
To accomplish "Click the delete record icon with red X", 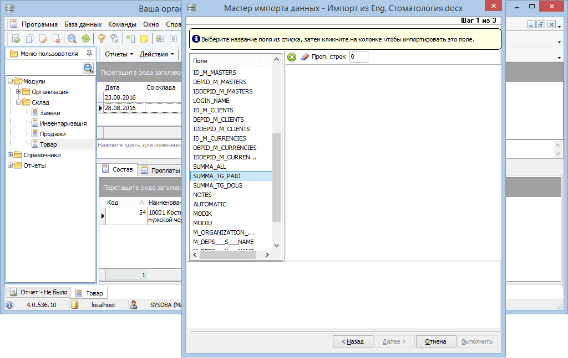I will tap(56, 39).
